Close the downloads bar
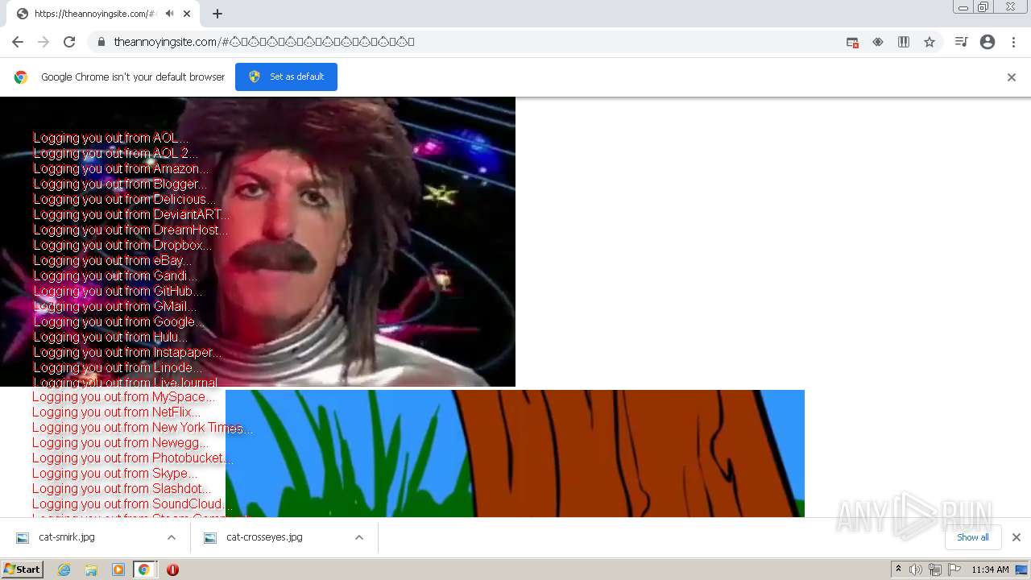The height and width of the screenshot is (580, 1031). click(1017, 537)
